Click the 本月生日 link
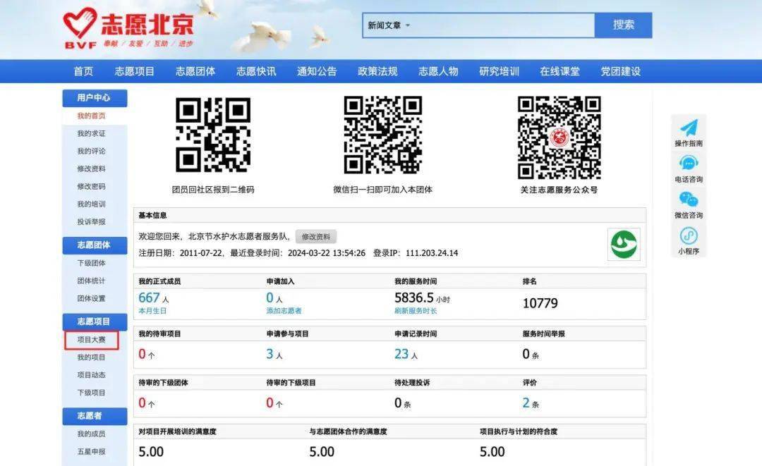The height and width of the screenshot is (466, 762). click(152, 311)
